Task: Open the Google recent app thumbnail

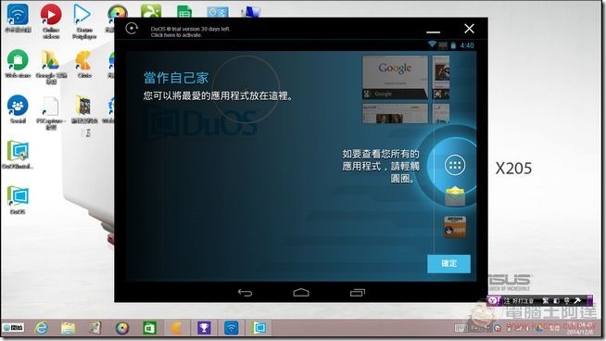Action: click(395, 77)
